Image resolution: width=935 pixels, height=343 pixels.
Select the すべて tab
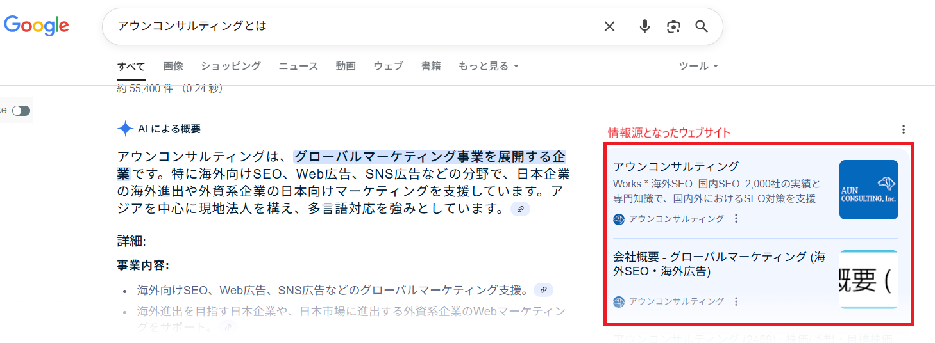131,67
